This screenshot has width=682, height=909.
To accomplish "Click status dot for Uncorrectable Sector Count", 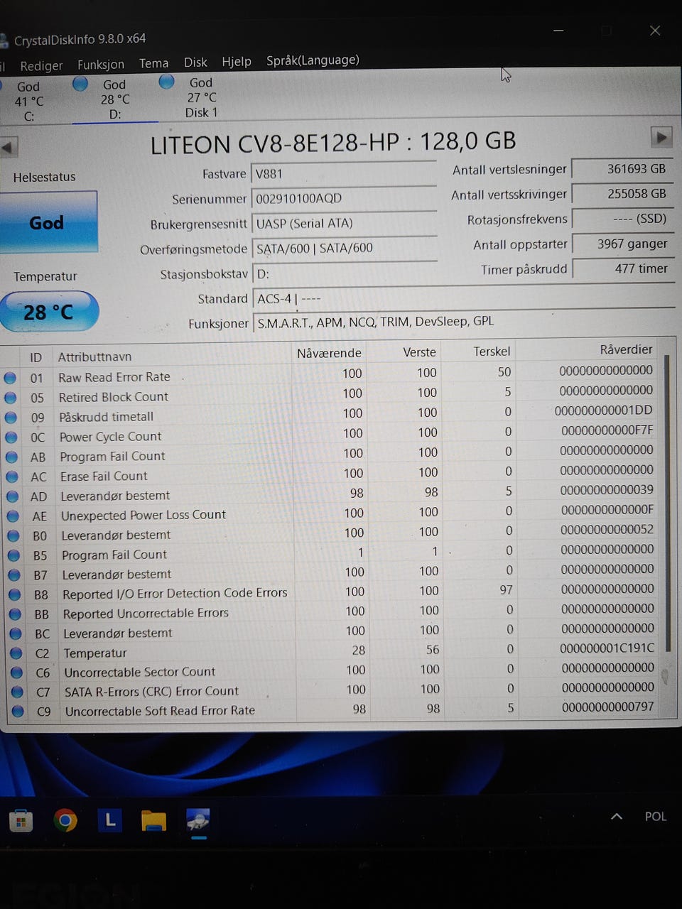I will click(x=16, y=673).
